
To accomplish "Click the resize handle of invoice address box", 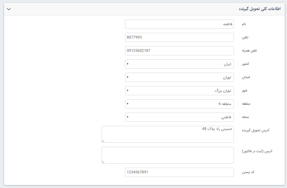I will click(x=103, y=161).
